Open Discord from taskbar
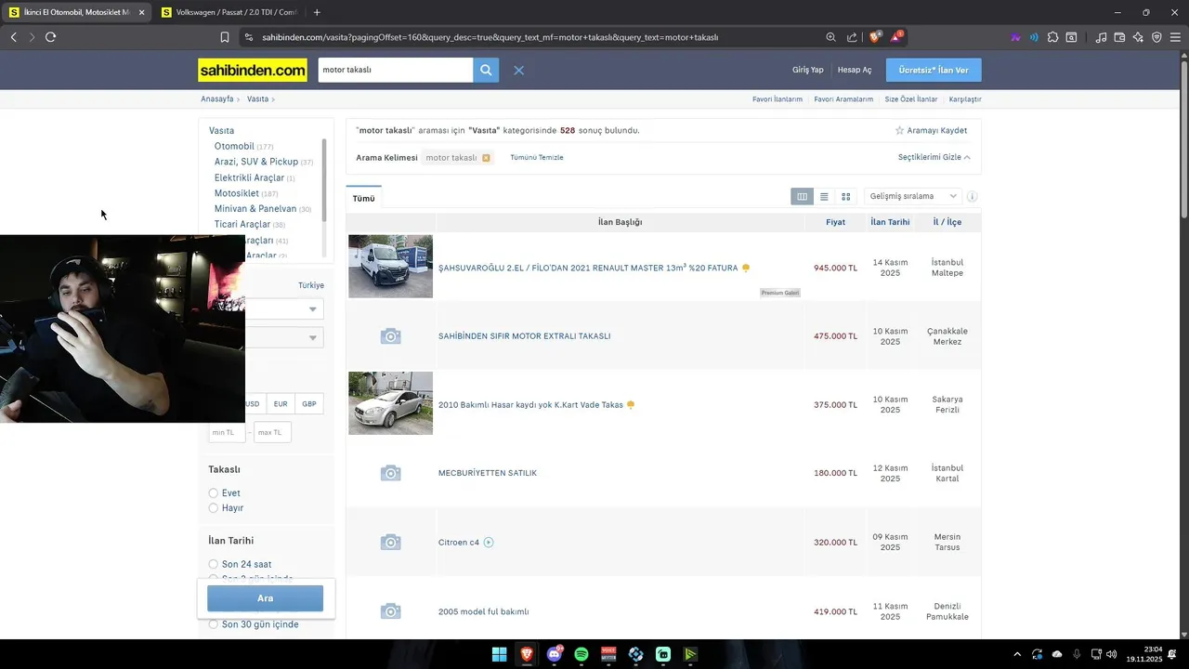 pyautogui.click(x=555, y=654)
